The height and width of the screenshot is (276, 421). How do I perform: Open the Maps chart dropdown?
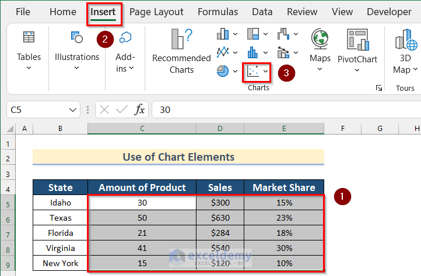click(x=320, y=69)
